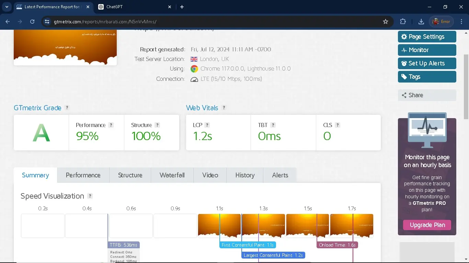Open the Alerts tab

tap(280, 175)
